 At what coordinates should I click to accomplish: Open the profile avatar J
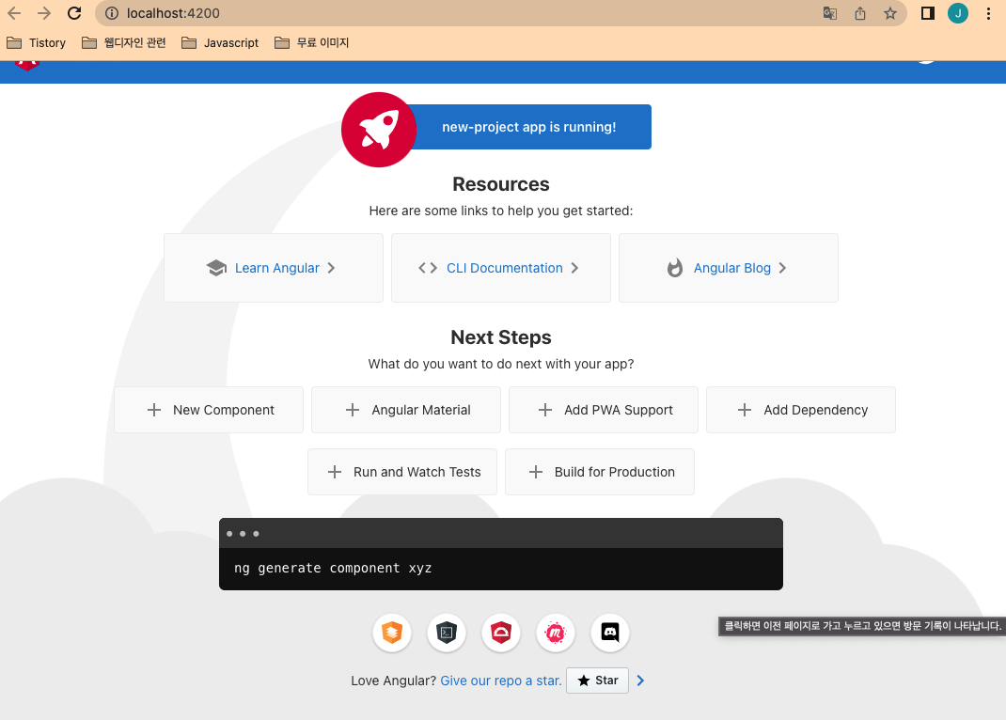(x=958, y=13)
